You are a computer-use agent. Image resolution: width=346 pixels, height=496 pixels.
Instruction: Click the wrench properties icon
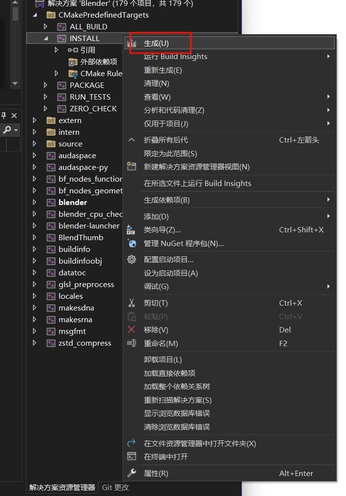point(132,473)
